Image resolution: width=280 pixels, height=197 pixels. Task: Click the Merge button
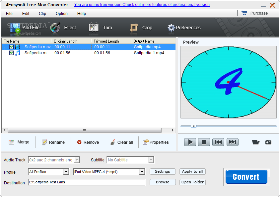(19, 142)
